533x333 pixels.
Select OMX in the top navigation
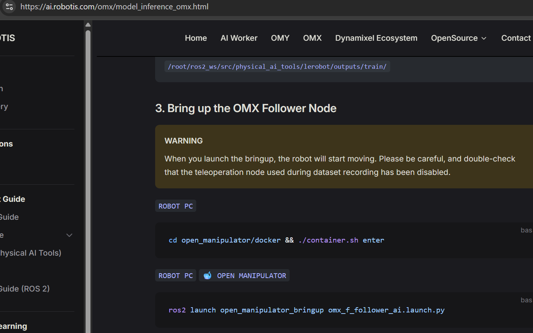point(312,38)
